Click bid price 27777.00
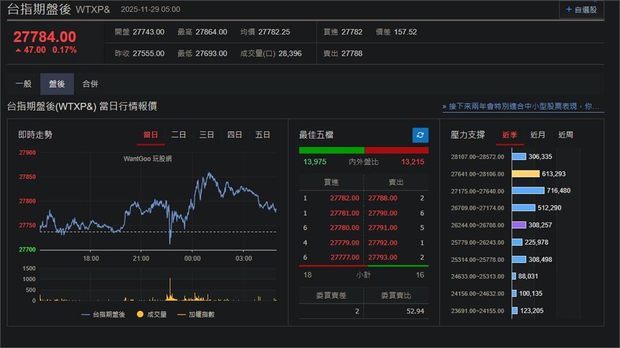Image resolution: width=620 pixels, height=348 pixels. (345, 257)
